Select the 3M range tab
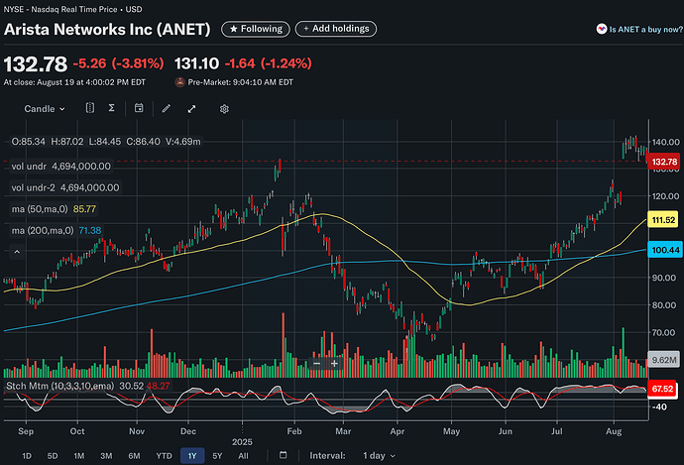The image size is (684, 465). click(x=106, y=456)
